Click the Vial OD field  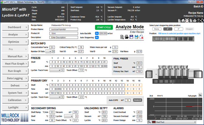tap(81, 51)
